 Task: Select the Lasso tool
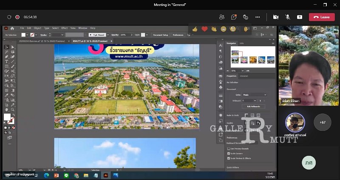tap(13, 52)
